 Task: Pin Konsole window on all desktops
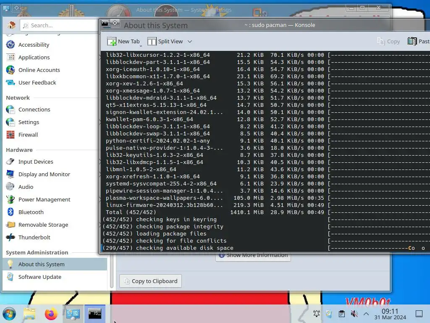[x=115, y=23]
